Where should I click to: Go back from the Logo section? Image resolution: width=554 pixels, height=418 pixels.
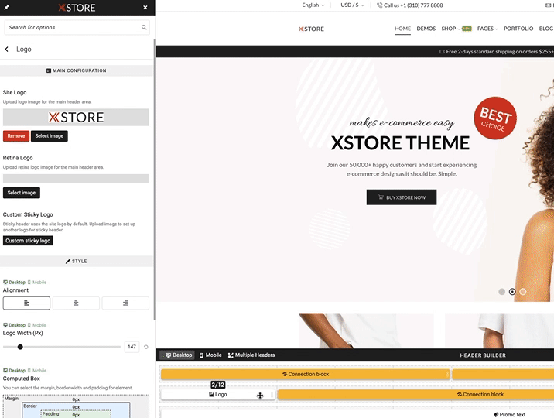pos(6,49)
